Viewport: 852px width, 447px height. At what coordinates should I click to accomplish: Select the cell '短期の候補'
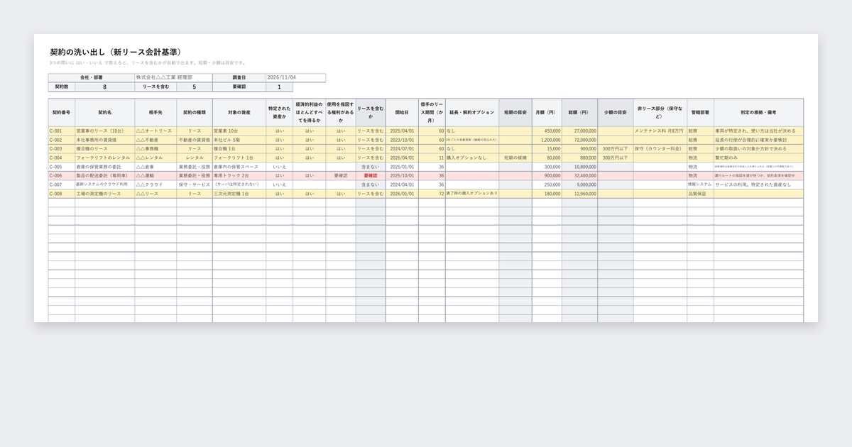click(x=515, y=158)
